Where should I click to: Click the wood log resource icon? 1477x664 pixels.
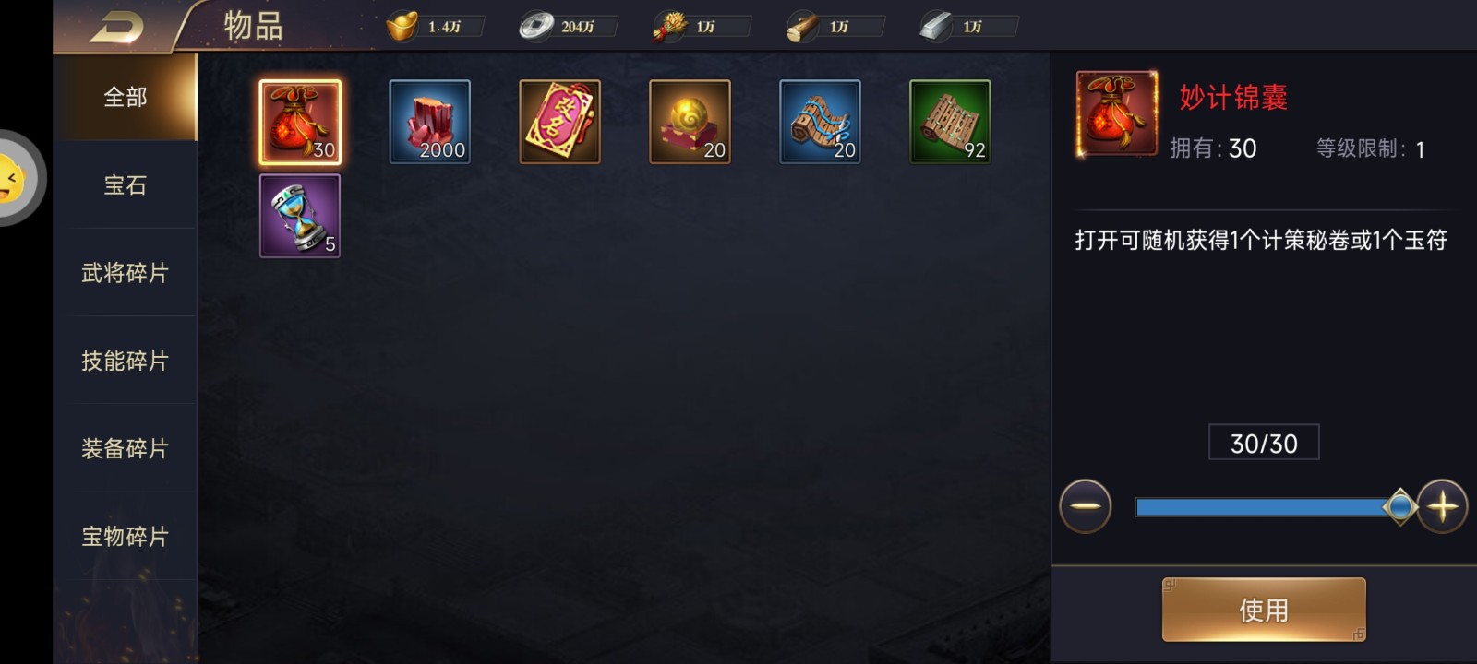802,28
